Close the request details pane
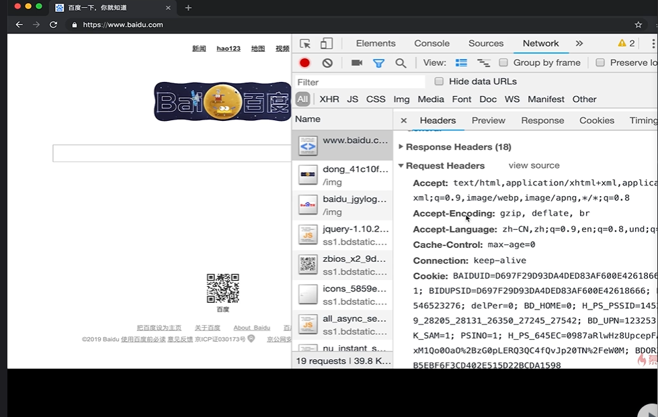 point(404,121)
